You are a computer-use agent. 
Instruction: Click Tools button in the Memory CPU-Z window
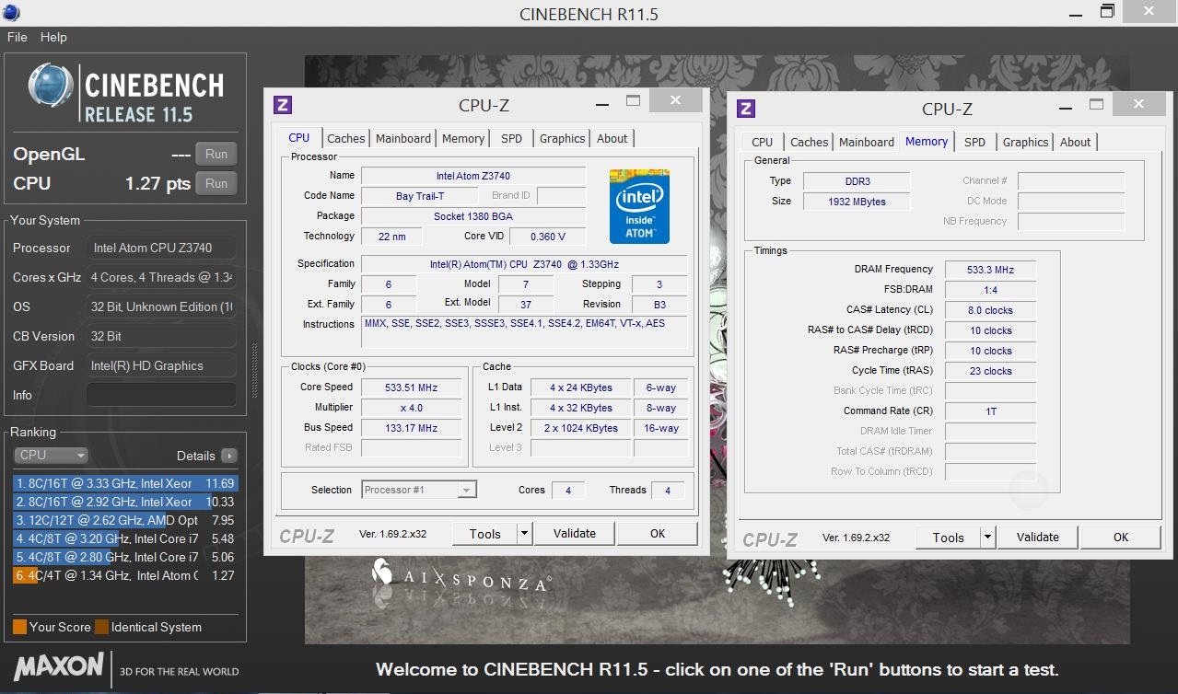tap(948, 537)
